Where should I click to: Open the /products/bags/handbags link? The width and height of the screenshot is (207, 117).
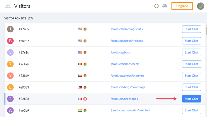pos(128,87)
